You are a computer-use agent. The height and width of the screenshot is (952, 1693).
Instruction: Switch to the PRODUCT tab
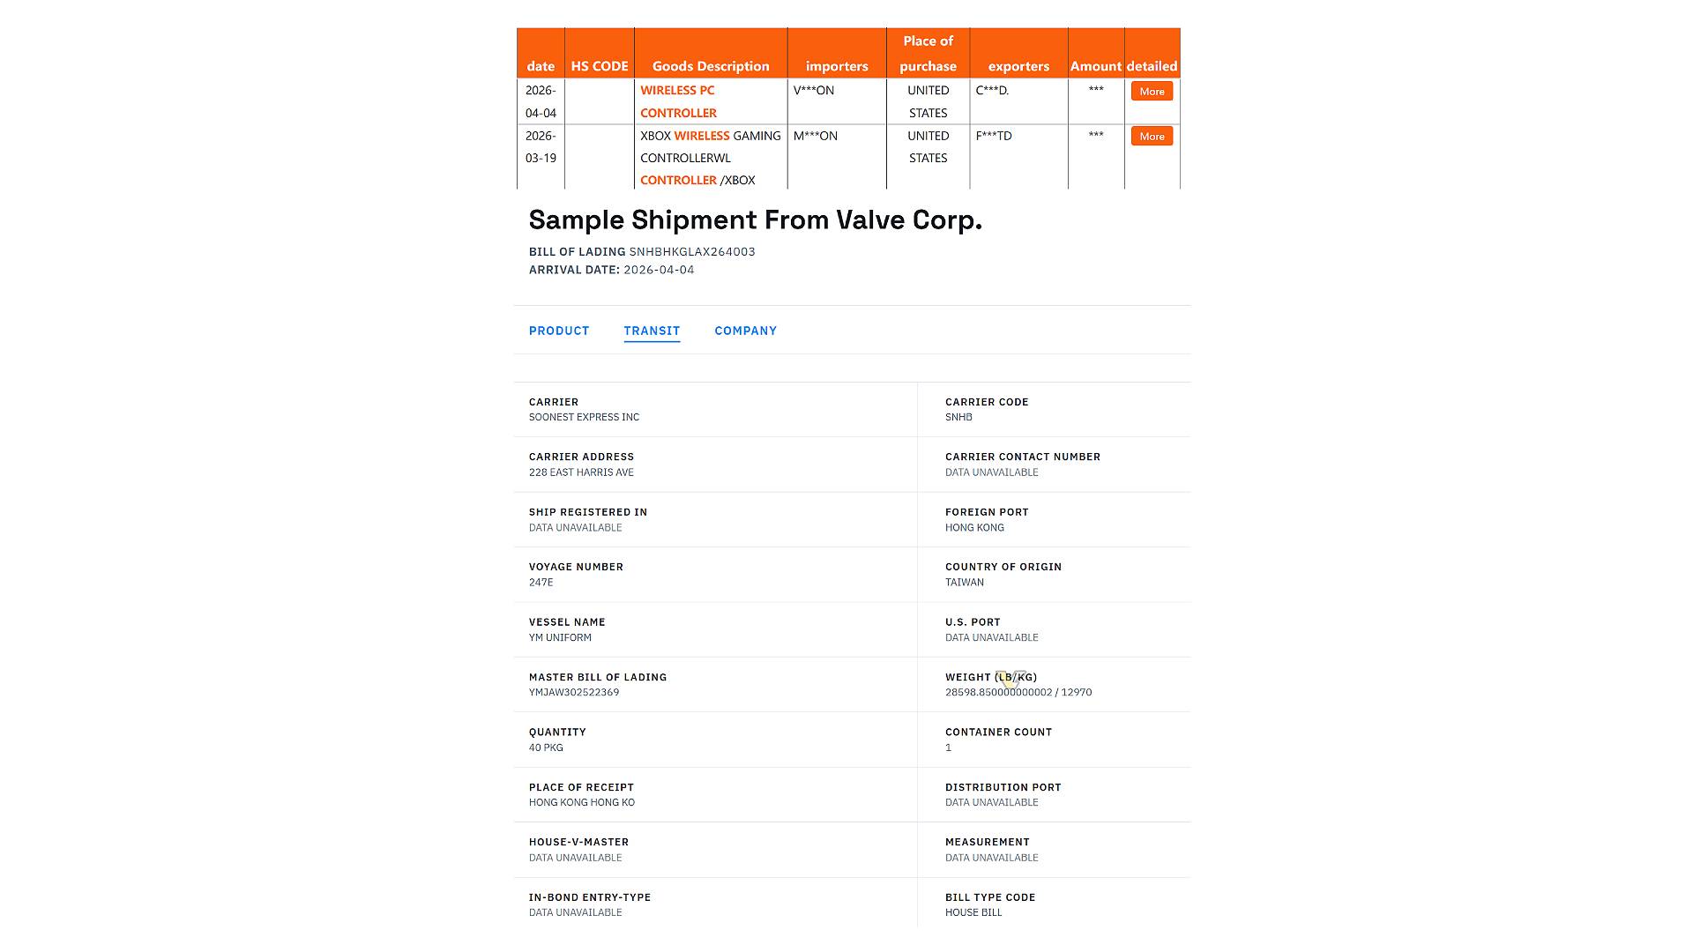558,331
